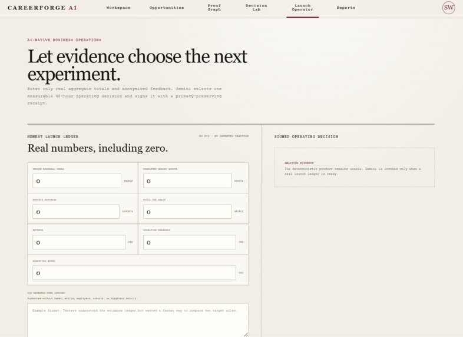Image resolution: width=463 pixels, height=337 pixels.
Task: Click 'Real numbers, including zero.' heading
Action: point(98,148)
